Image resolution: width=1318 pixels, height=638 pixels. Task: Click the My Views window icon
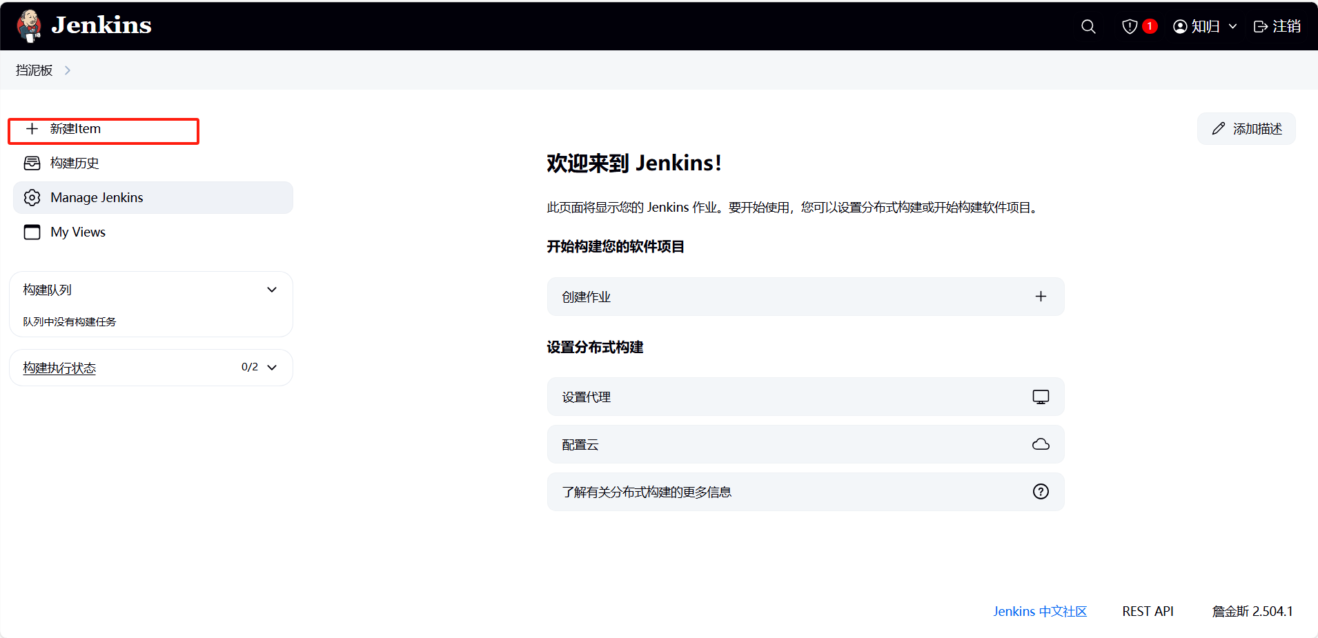(x=32, y=232)
